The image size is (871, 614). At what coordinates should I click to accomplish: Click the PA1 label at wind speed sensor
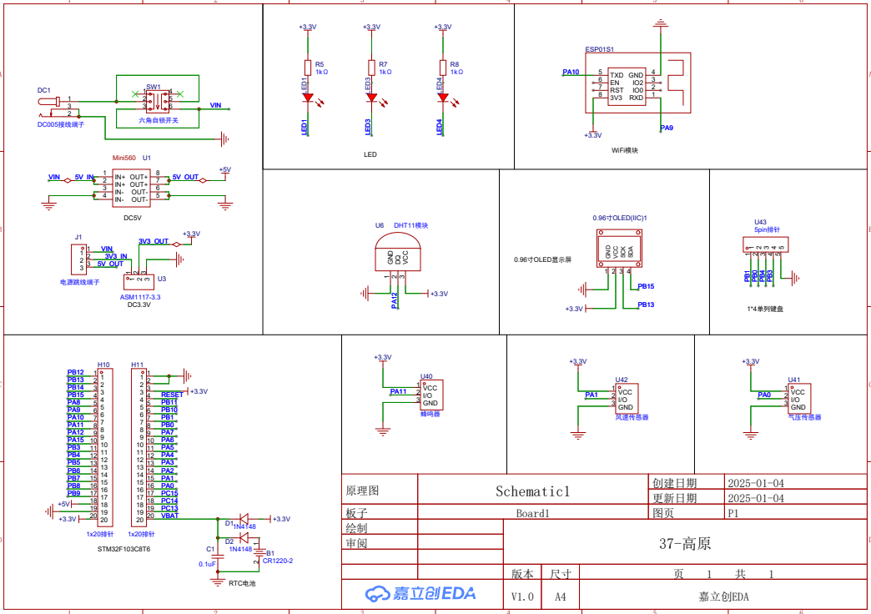[x=592, y=395]
